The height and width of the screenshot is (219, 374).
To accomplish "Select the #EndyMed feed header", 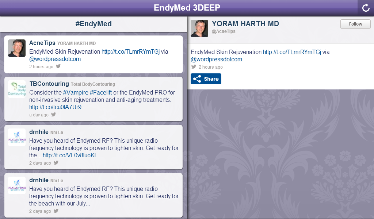I will tap(93, 24).
